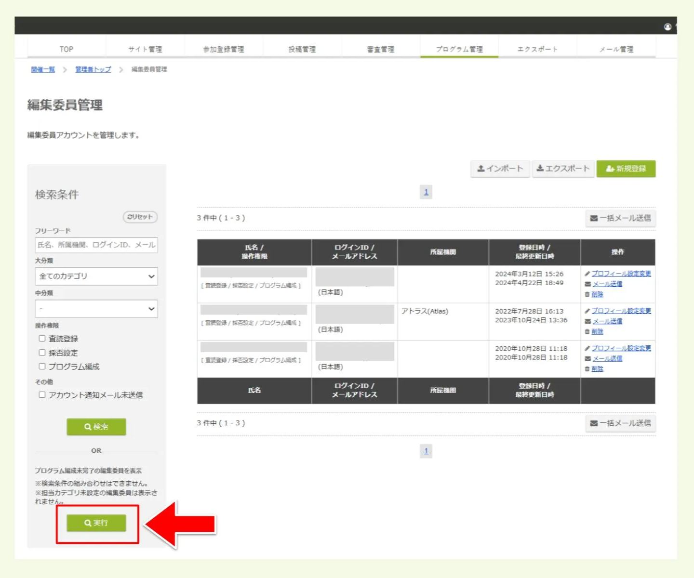694x578 pixels.
Task: Click the green 新規登録 add-user button
Action: pyautogui.click(x=626, y=169)
